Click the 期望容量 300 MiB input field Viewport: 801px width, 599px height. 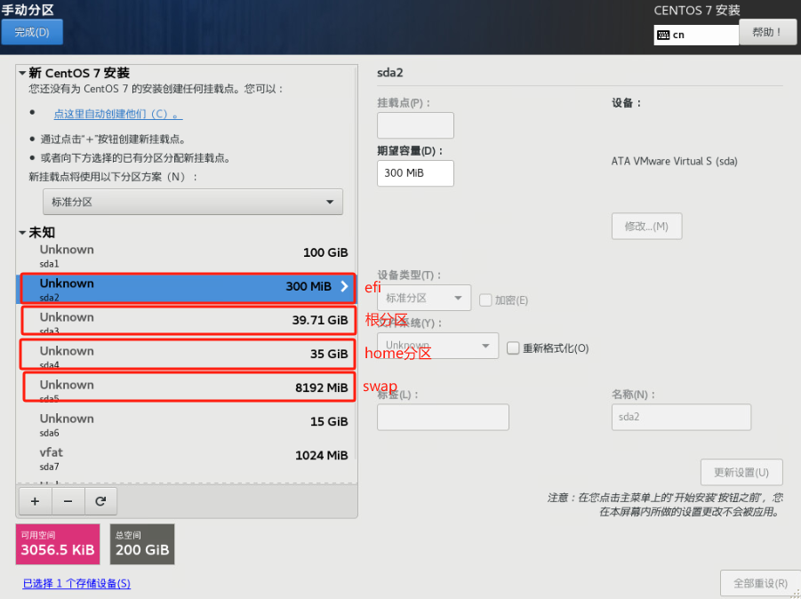pos(415,173)
